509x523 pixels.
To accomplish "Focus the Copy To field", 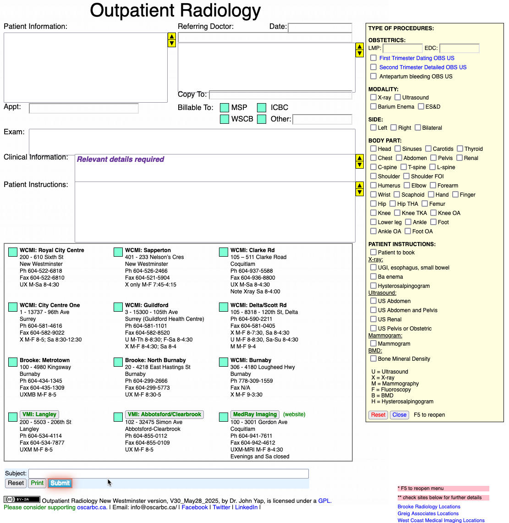I will coord(281,95).
